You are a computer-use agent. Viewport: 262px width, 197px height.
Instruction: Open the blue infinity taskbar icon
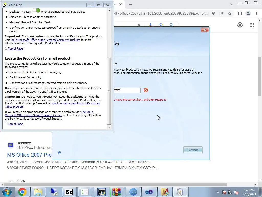[x=149, y=192]
